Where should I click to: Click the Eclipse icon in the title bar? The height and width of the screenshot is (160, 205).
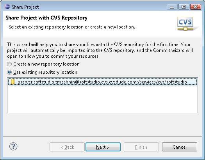7,7
